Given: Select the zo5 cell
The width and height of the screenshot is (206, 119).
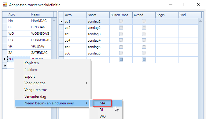Looking at the screenshot, I should coord(75,47).
